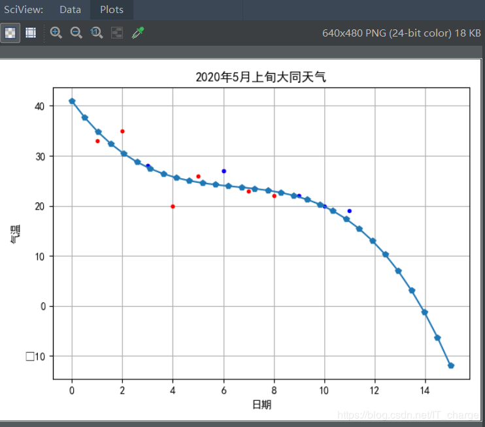Toggle the chessboard transparency background icon
The height and width of the screenshot is (427, 485).
point(10,33)
